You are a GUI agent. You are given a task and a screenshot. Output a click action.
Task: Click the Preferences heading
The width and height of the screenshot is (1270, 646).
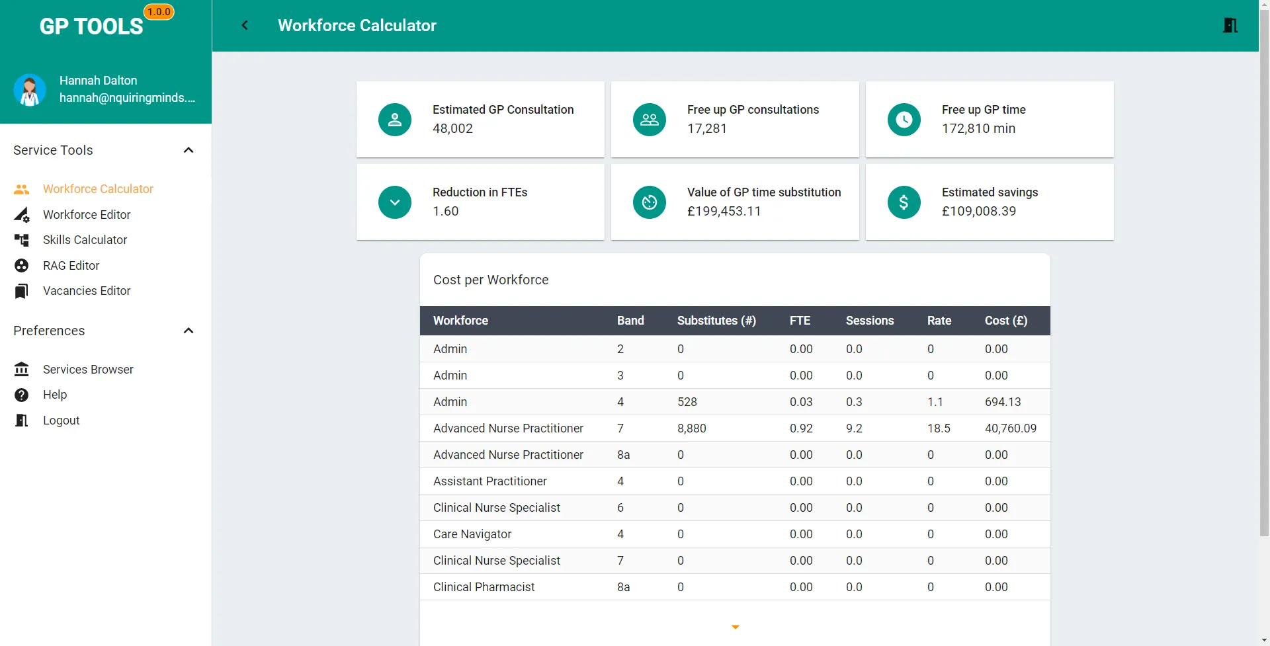pyautogui.click(x=49, y=331)
